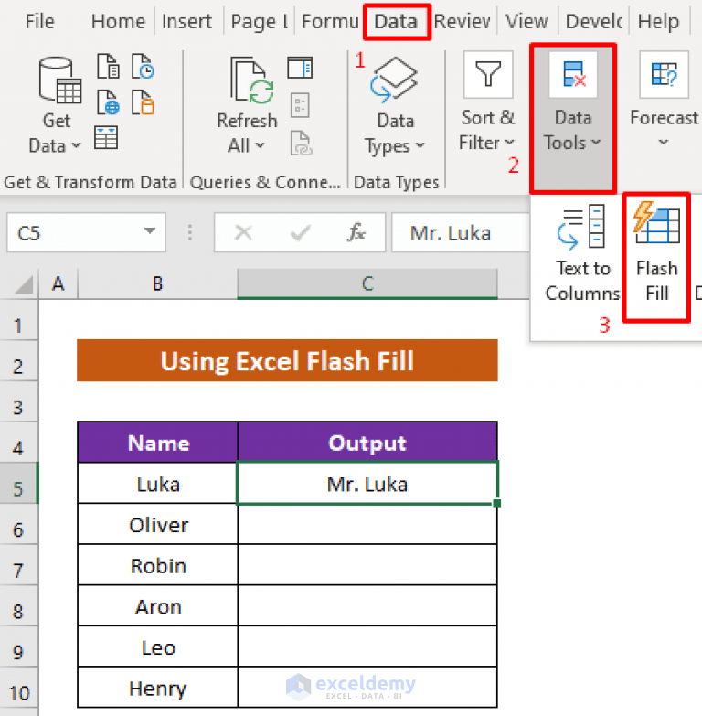Select the empty Output cell beside Aron
The height and width of the screenshot is (716, 702).
coord(367,606)
